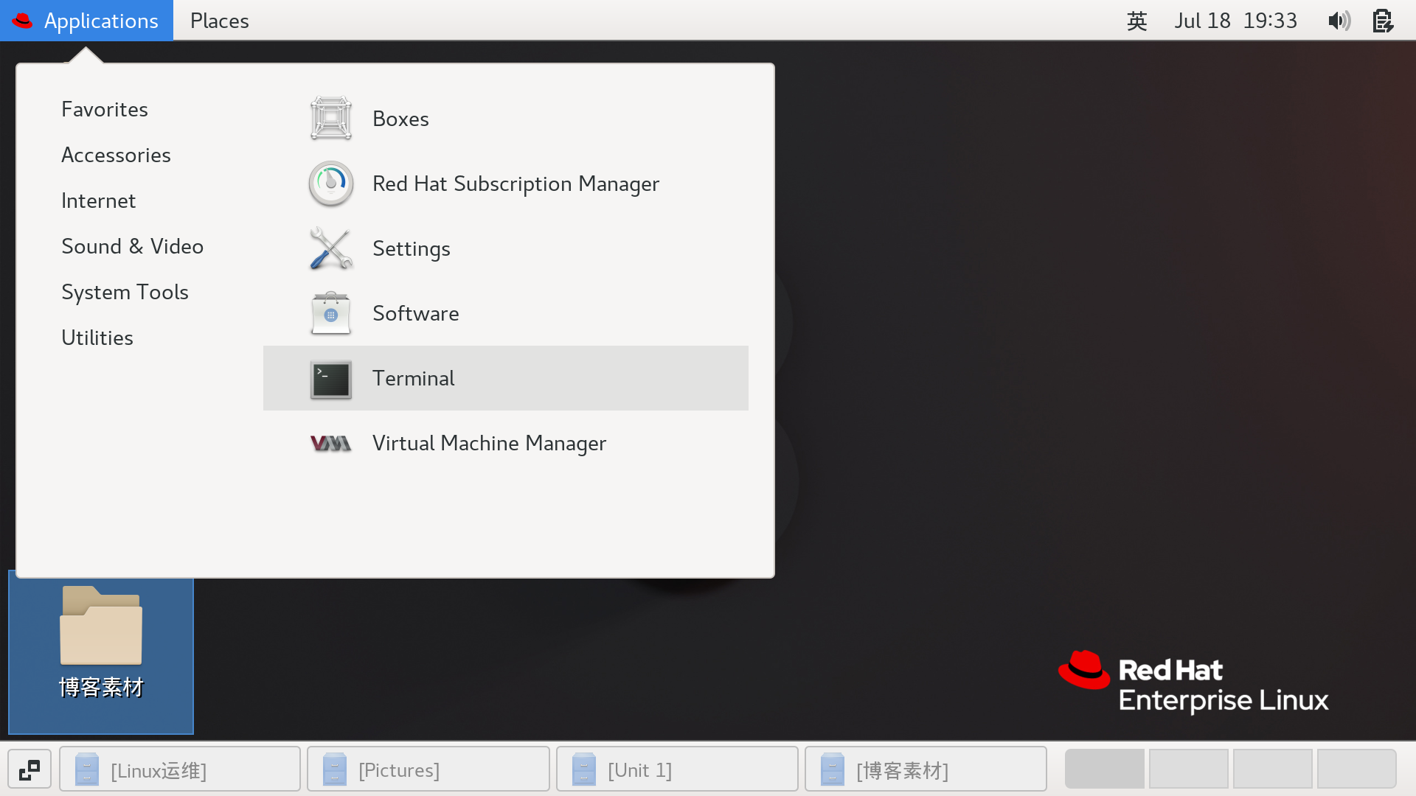Image resolution: width=1416 pixels, height=796 pixels.
Task: Open the Boxes application icon
Action: [x=331, y=119]
